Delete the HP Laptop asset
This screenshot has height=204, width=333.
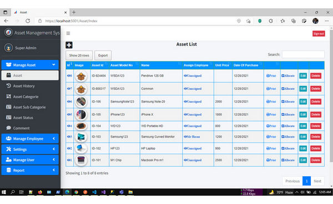pyautogui.click(x=316, y=149)
